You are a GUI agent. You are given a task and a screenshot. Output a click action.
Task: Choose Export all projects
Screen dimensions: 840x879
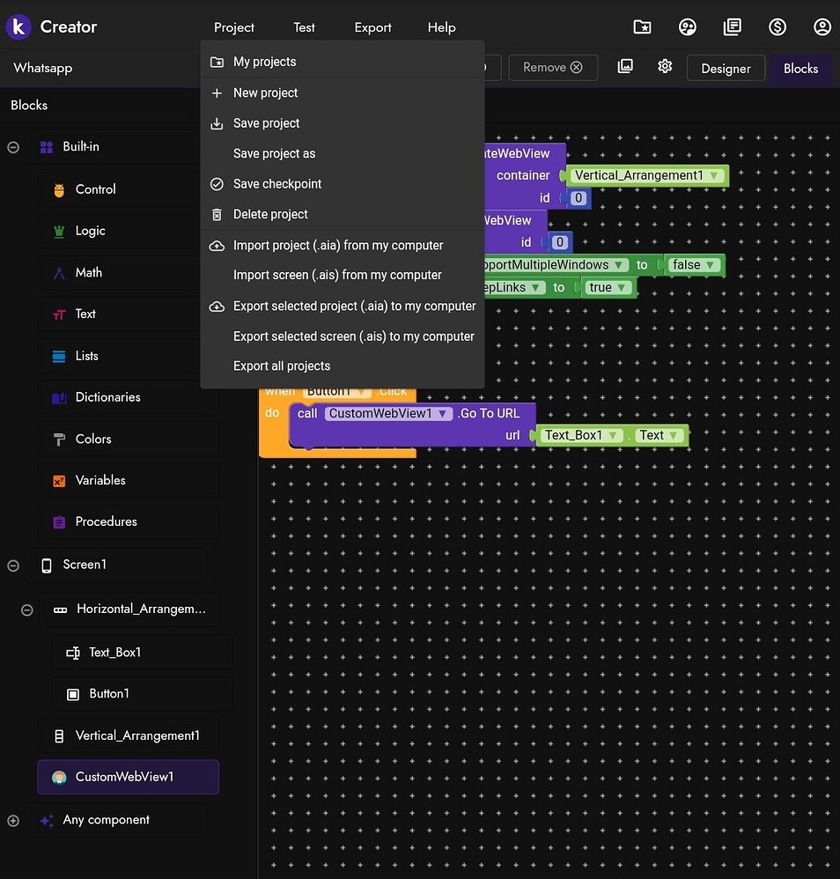(343, 366)
